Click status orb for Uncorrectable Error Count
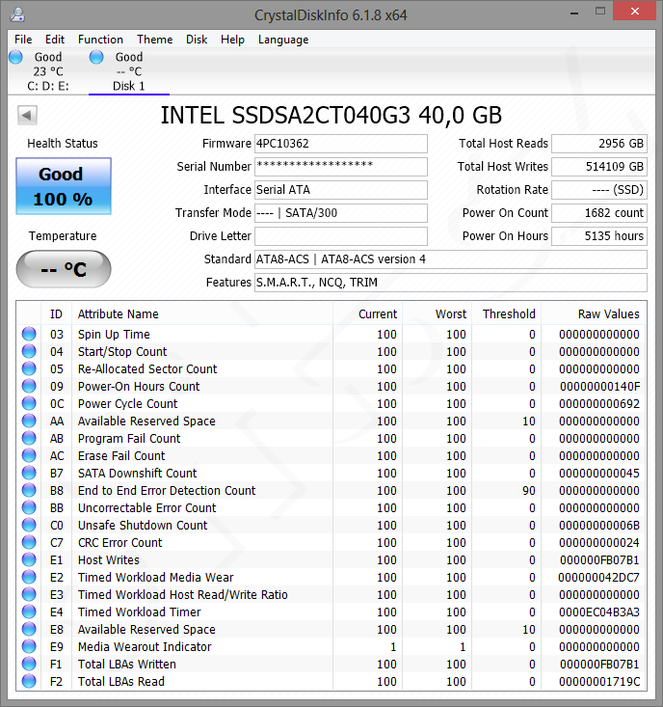Image resolution: width=663 pixels, height=707 pixels. (29, 507)
